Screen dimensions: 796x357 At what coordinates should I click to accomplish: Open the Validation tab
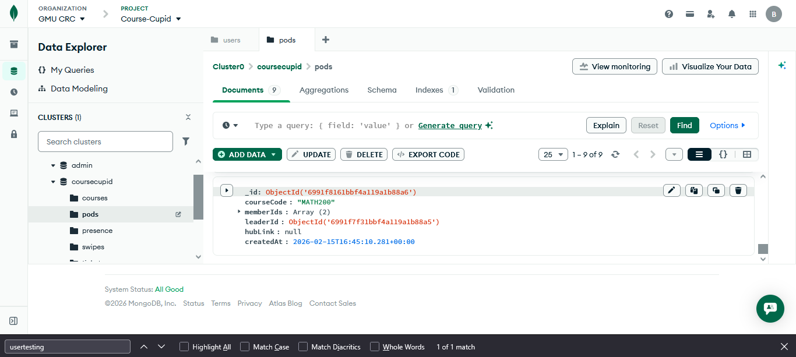(x=496, y=90)
